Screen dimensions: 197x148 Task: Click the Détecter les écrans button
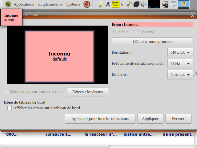[88, 92]
